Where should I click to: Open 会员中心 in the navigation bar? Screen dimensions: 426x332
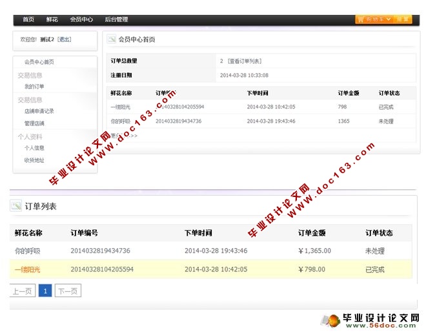click(x=81, y=19)
